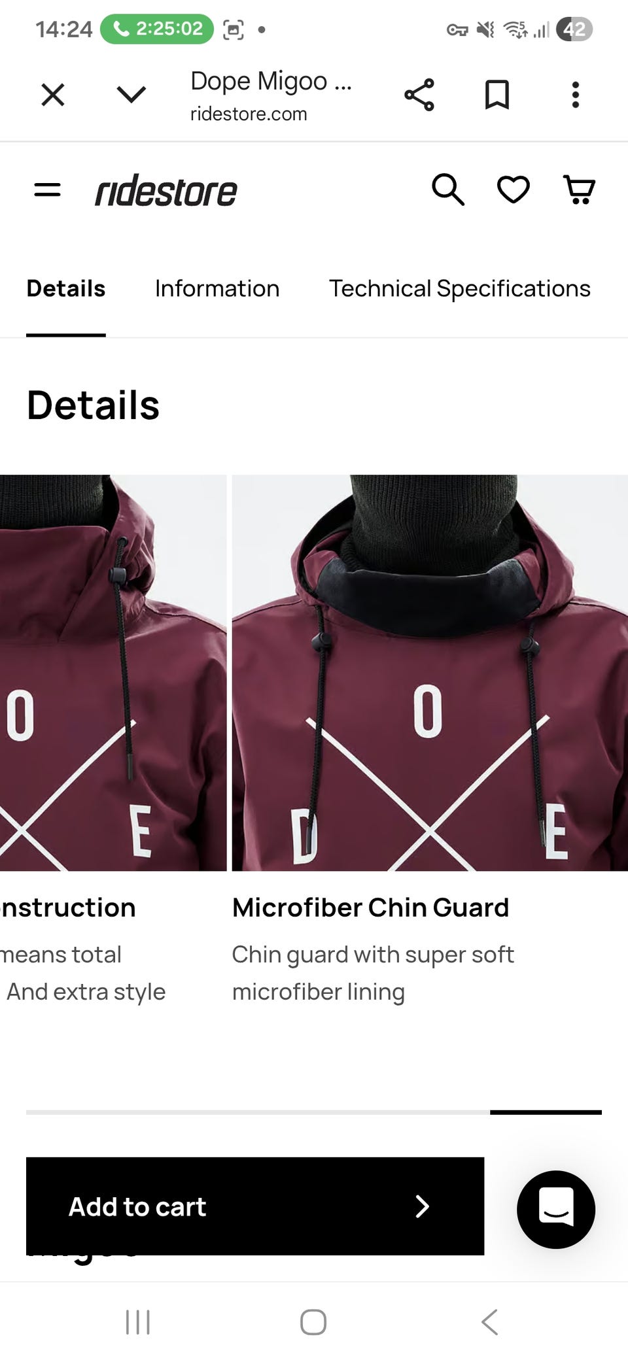Image resolution: width=628 pixels, height=1360 pixels.
Task: Tap the arrow on Add to cart
Action: [423, 1206]
